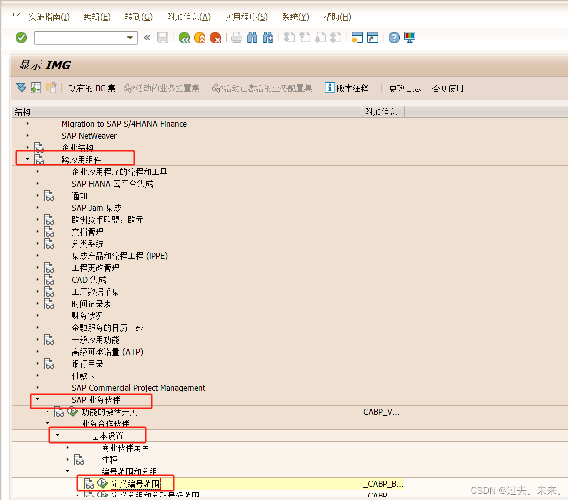Click the Find binoculars icon
Viewport: 568px width, 500px height.
click(252, 38)
